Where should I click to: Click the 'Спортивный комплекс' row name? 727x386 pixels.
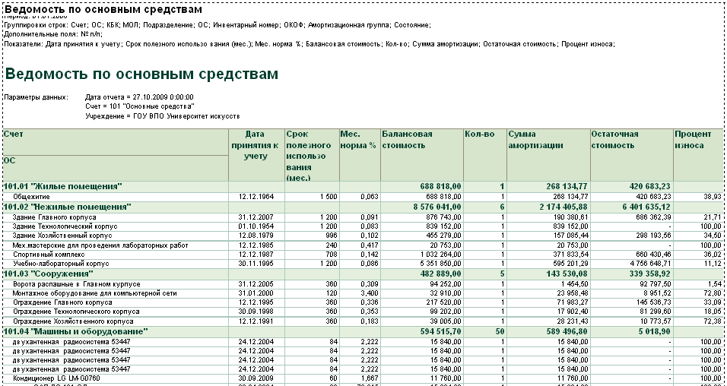tap(49, 255)
